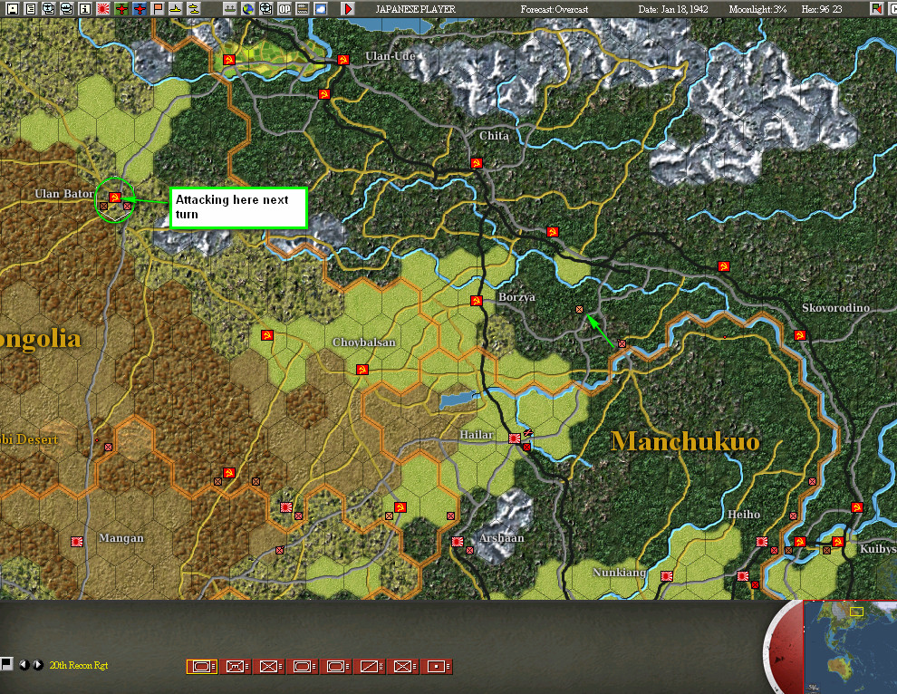Click the OP toolbar button
The width and height of the screenshot is (897, 694).
coord(285,8)
